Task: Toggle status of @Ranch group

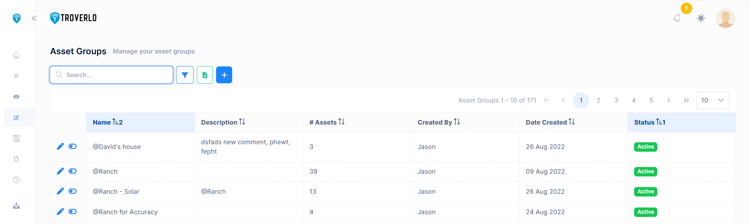Action: point(73,171)
